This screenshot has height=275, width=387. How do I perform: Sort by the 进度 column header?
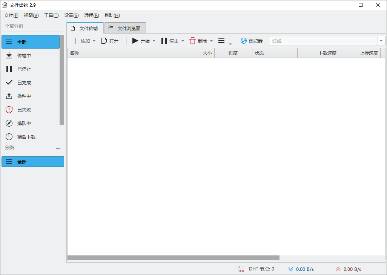[233, 53]
